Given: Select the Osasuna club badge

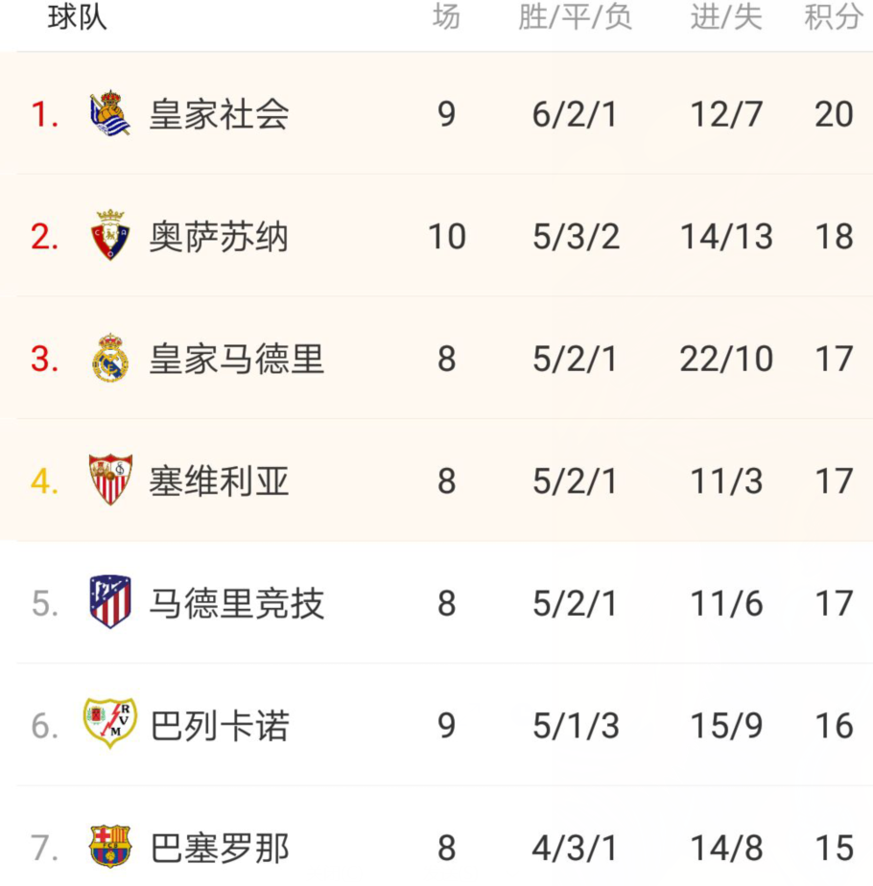Looking at the screenshot, I should click(x=110, y=236).
